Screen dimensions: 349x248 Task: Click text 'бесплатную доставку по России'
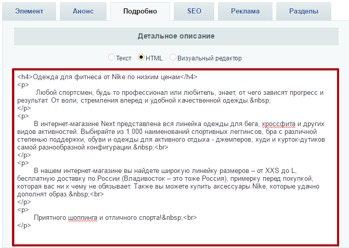coord(69,178)
